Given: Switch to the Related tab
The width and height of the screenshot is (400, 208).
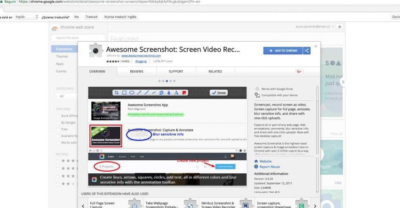Looking at the screenshot, I should coord(215,72).
